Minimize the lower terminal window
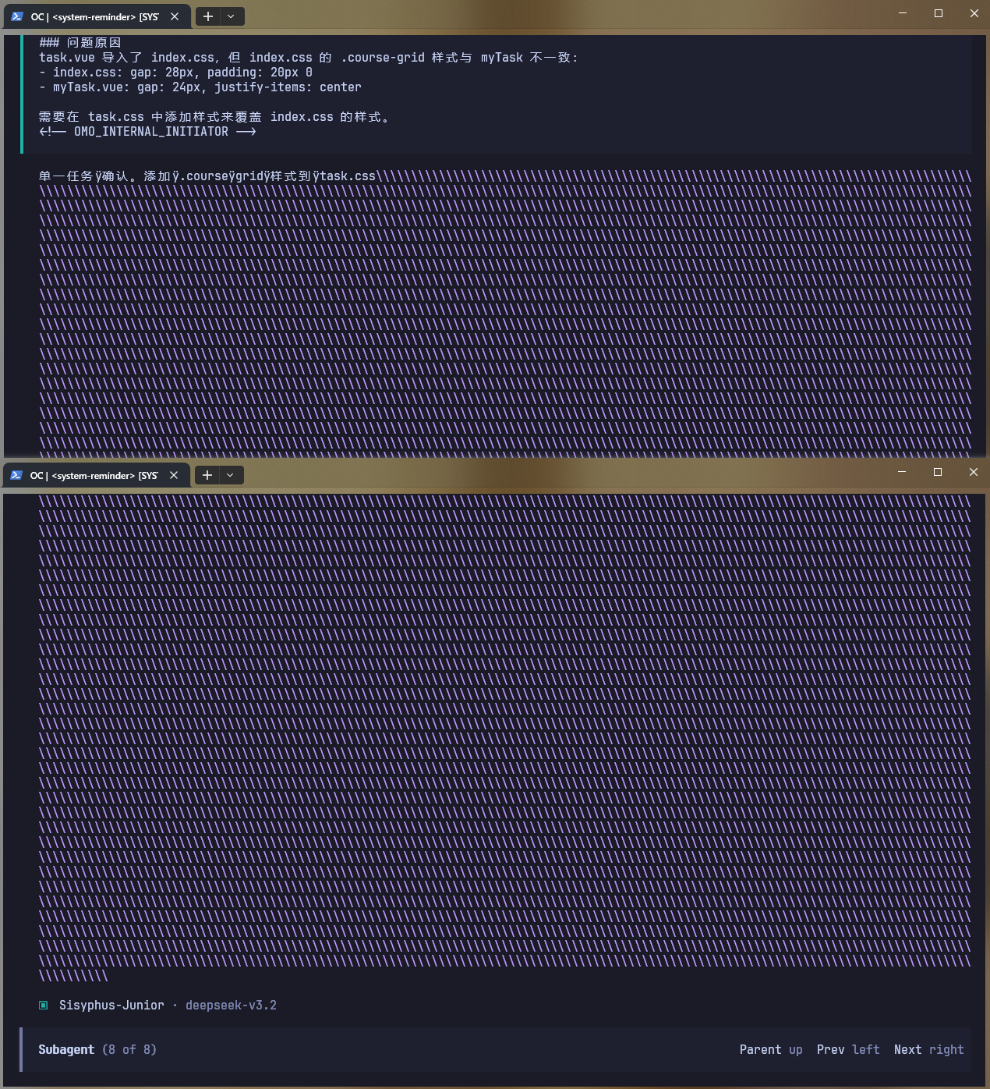The height and width of the screenshot is (1089, 990). (x=902, y=472)
